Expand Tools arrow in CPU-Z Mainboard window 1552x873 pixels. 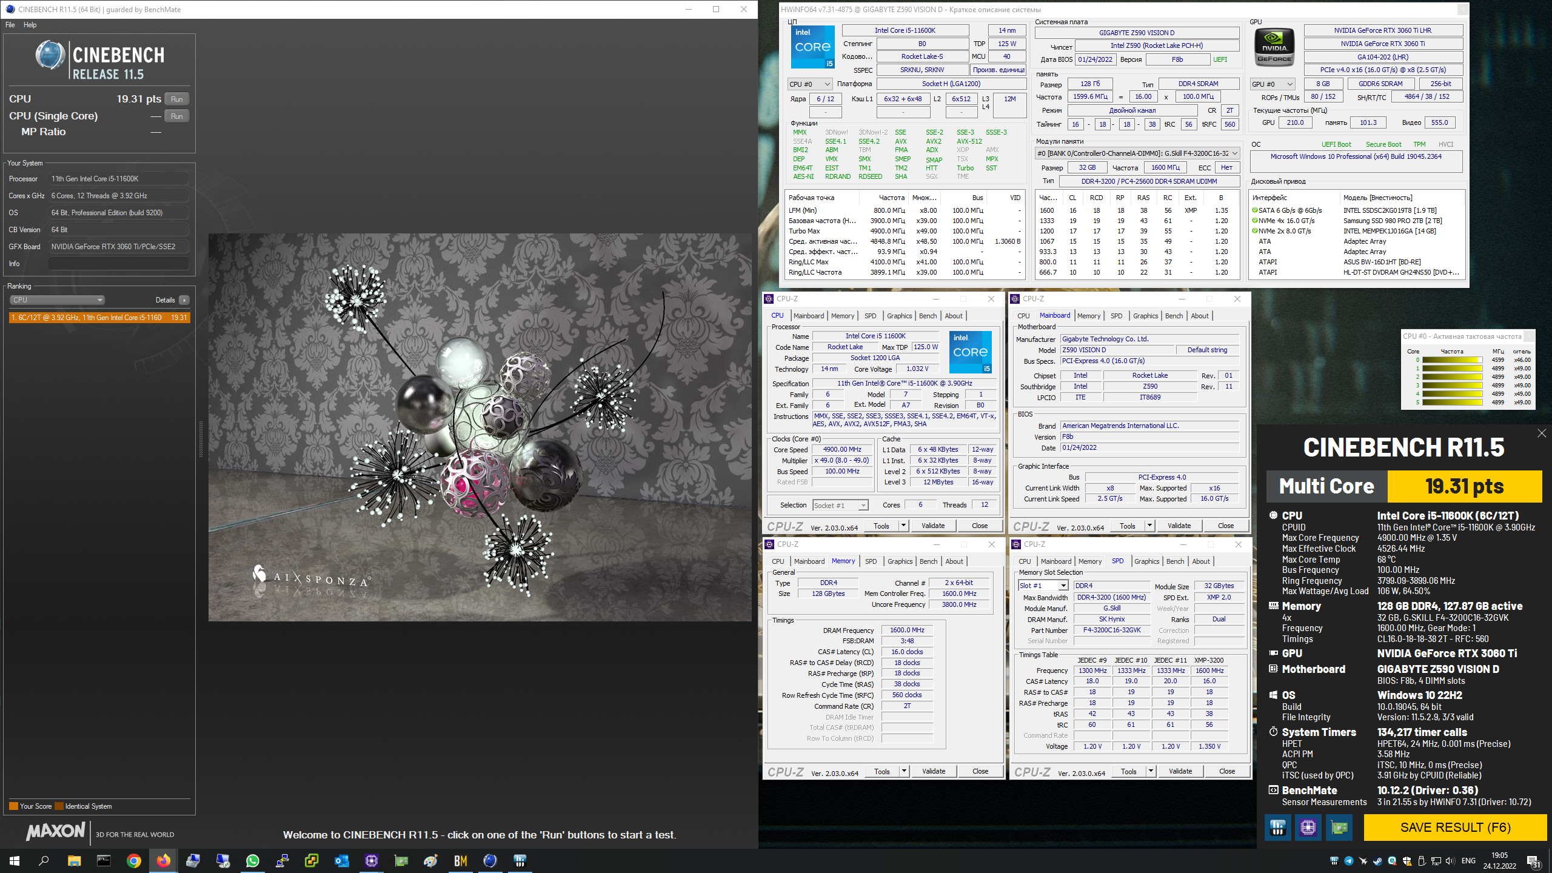[1150, 526]
